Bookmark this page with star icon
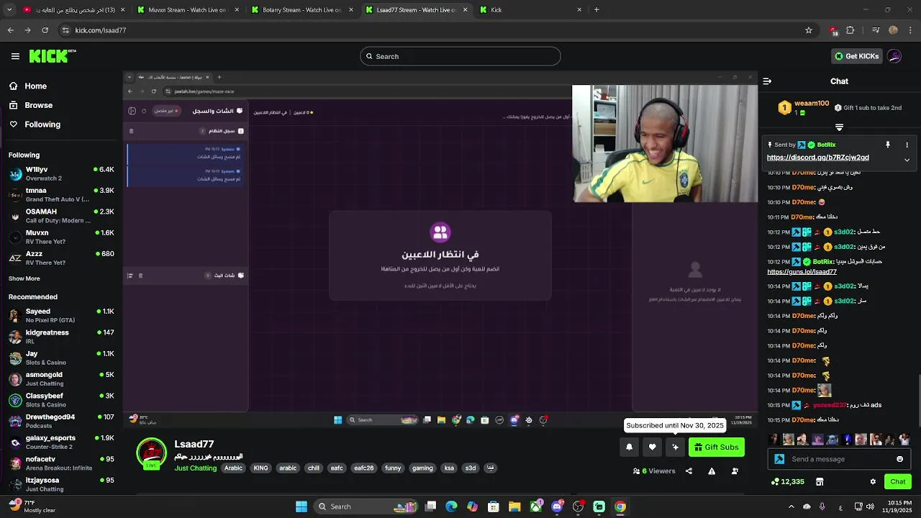Screen dimensions: 921x518 (809, 30)
